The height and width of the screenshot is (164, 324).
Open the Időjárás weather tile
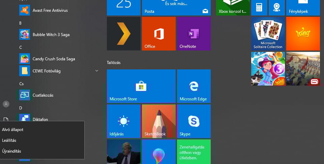click(x=124, y=121)
